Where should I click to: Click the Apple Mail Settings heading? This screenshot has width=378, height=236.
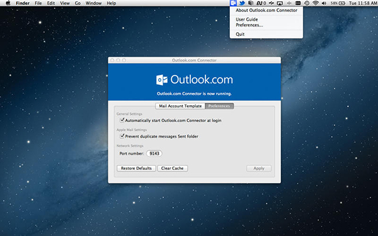tap(132, 130)
